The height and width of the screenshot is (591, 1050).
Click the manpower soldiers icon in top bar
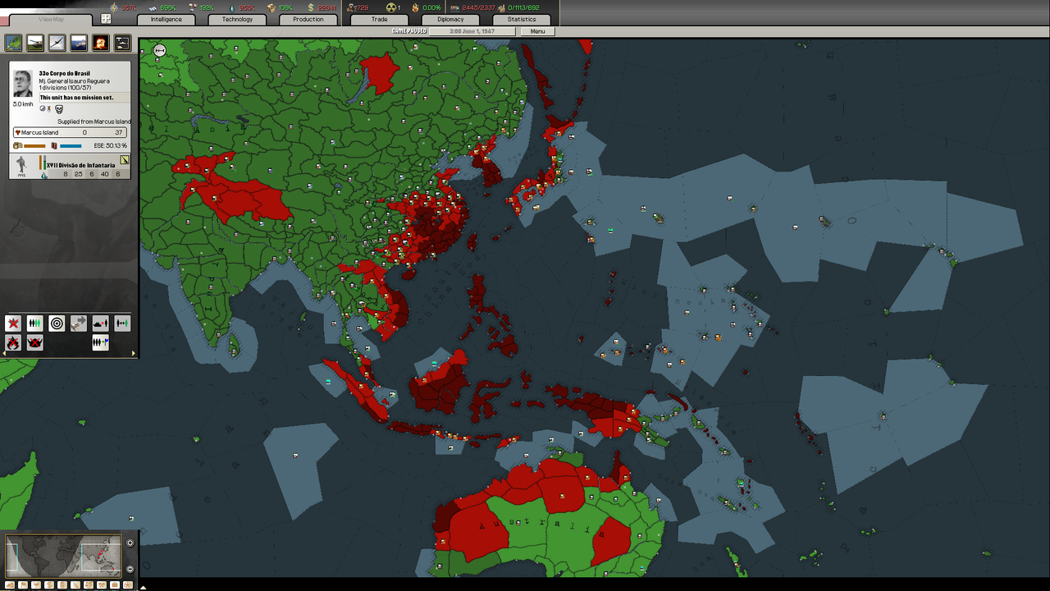352,7
